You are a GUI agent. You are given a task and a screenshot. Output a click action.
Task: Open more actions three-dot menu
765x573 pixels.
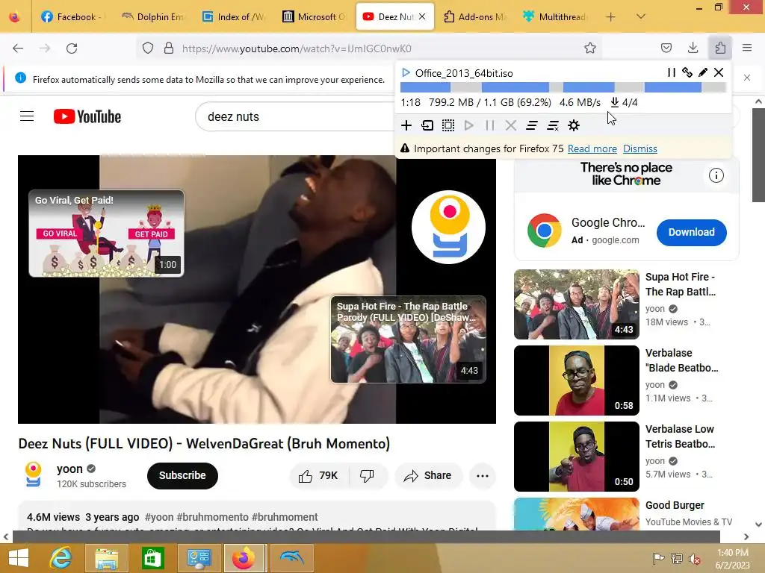point(483,475)
